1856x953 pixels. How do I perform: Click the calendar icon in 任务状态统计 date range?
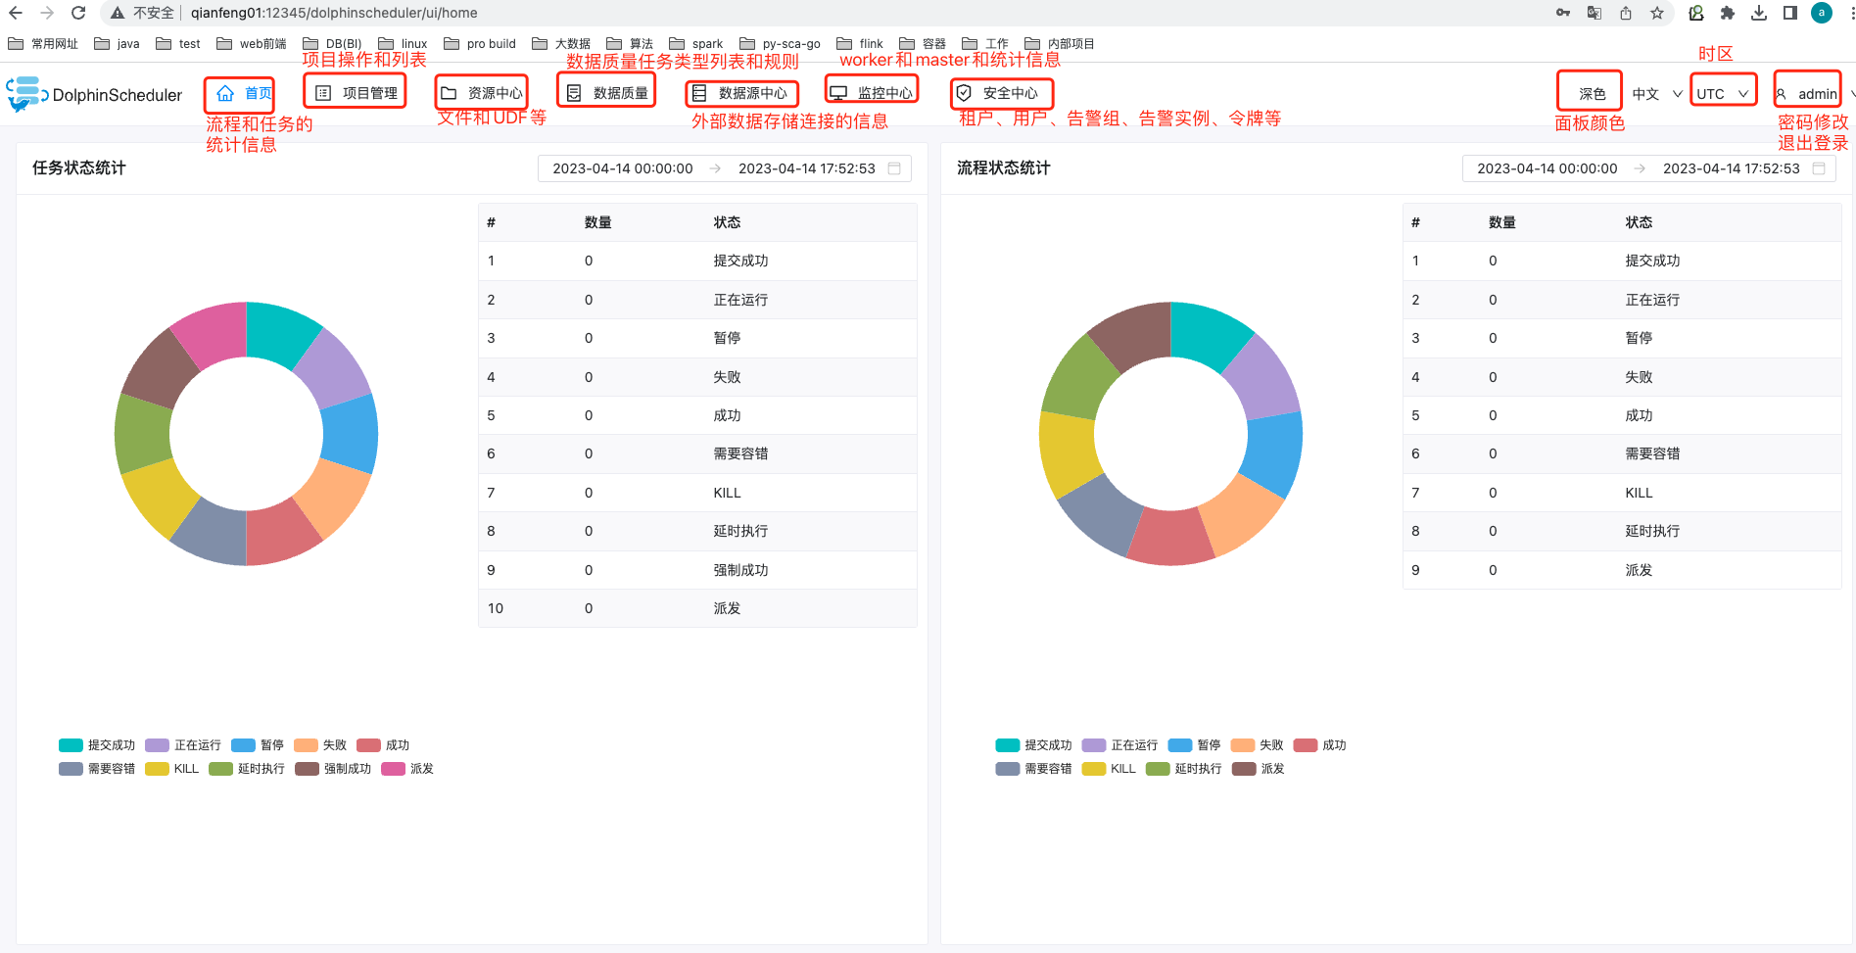click(x=894, y=168)
